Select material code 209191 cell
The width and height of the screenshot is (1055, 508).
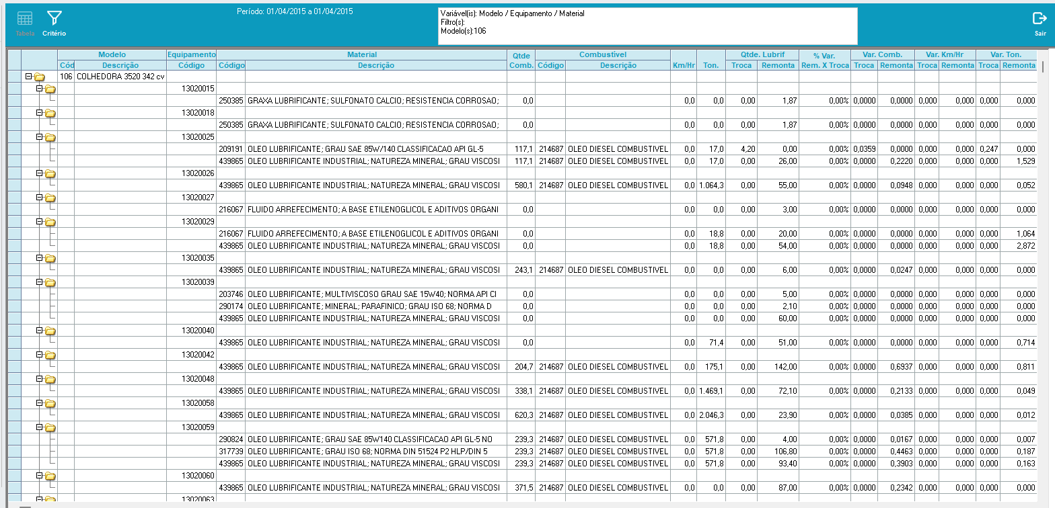(x=231, y=149)
